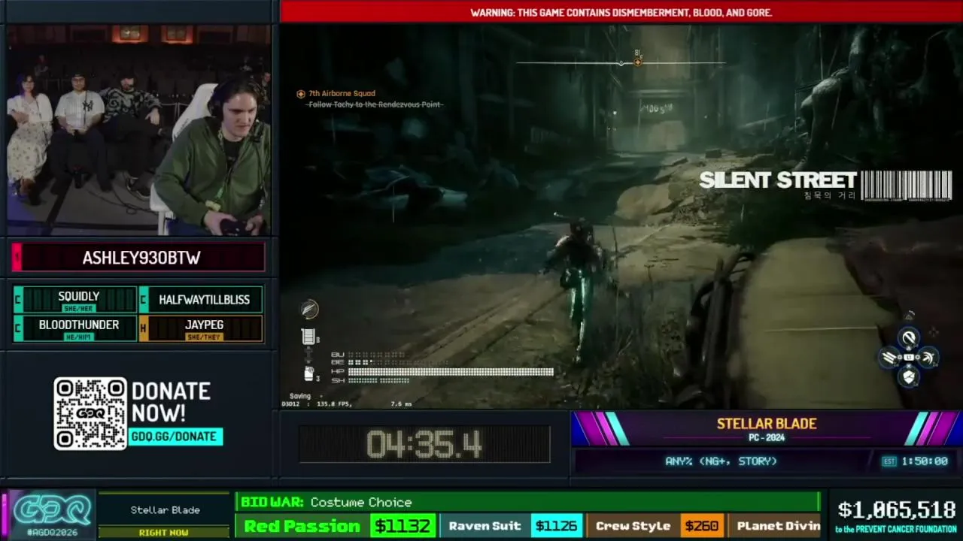Activate the right crescent slash skill icon
The width and height of the screenshot is (963, 541).
point(928,358)
